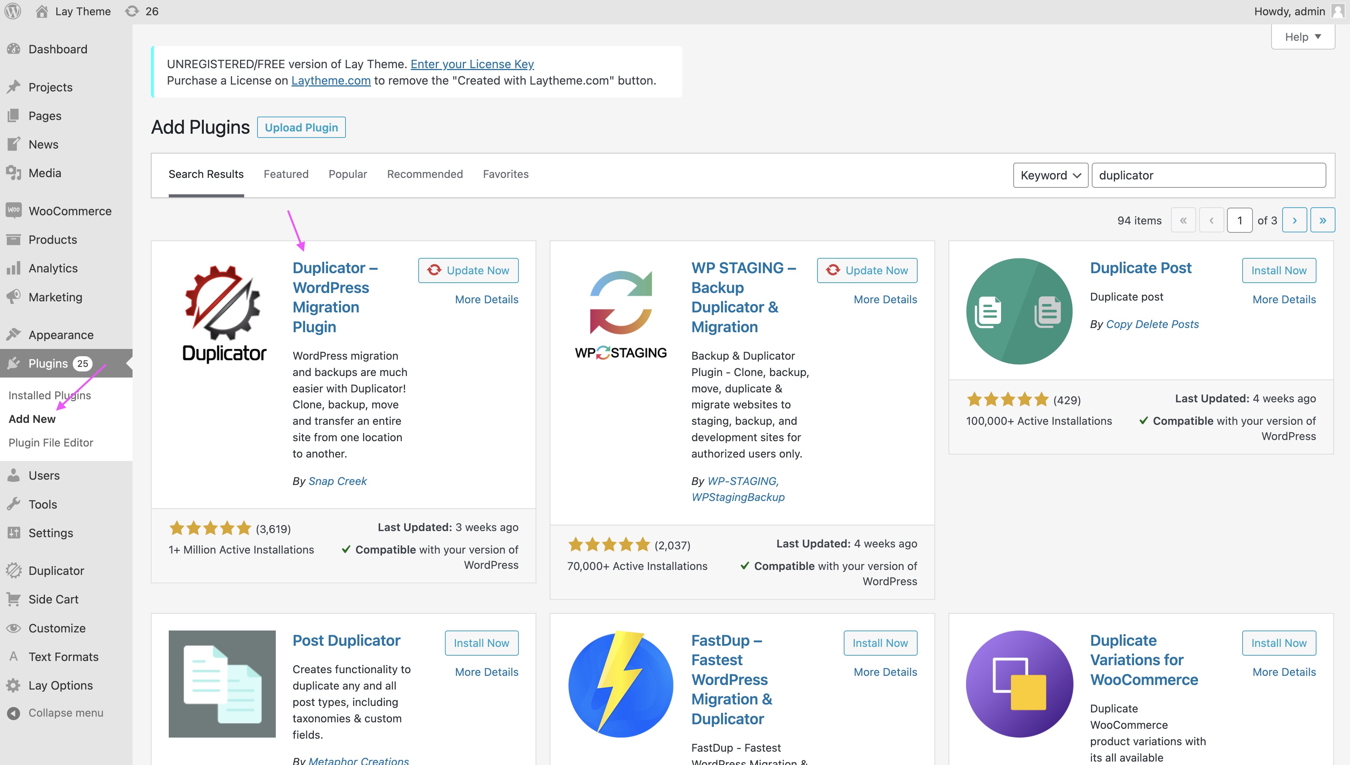The image size is (1350, 765).
Task: Click the Post Duplicator plugin thumbnail
Action: pos(223,684)
